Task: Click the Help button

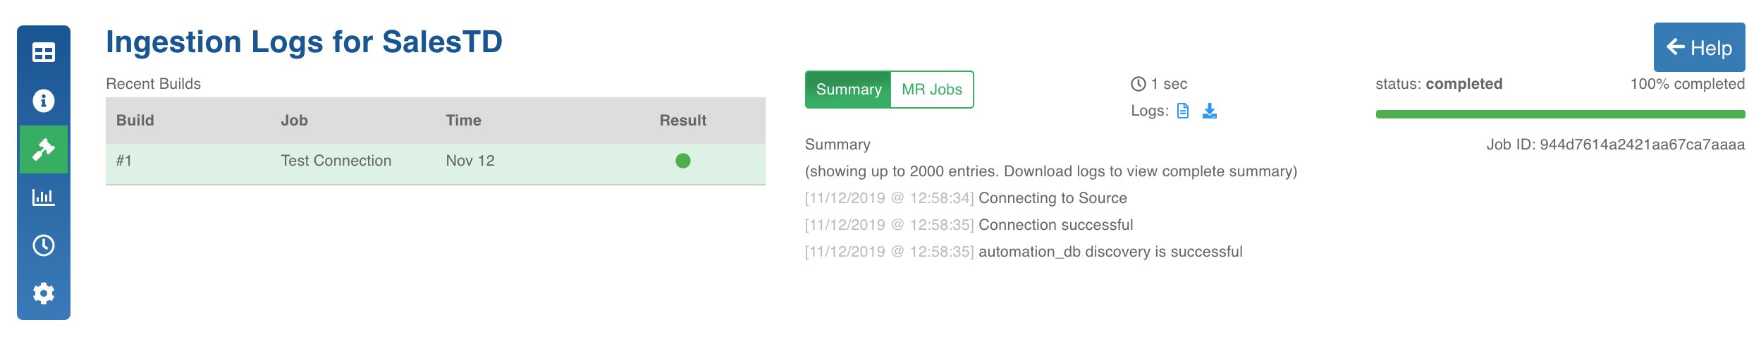Action: pyautogui.click(x=1699, y=47)
